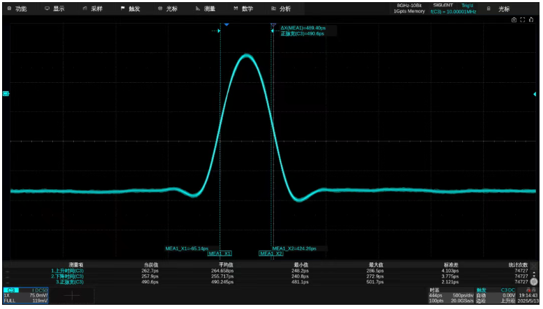This screenshot has height=309, width=543.
Task: Open the 测量 (Measure) menu
Action: [x=206, y=8]
